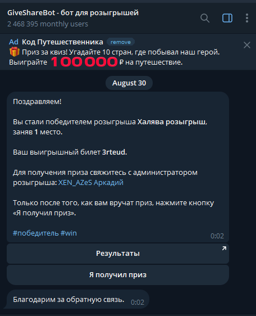The height and width of the screenshot is (316, 256).
Task: Click the 2 468 395 monthly users subtitle
Action: [48, 24]
